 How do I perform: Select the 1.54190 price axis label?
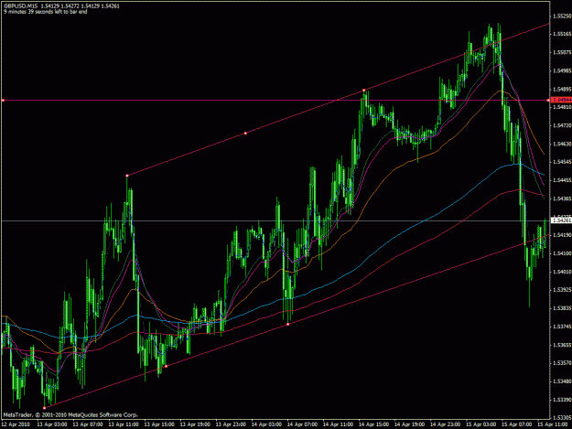tap(562, 235)
